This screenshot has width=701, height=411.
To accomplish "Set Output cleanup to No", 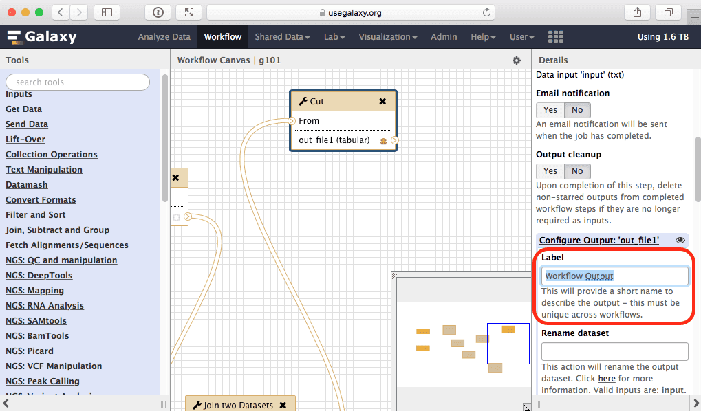I will 577,171.
